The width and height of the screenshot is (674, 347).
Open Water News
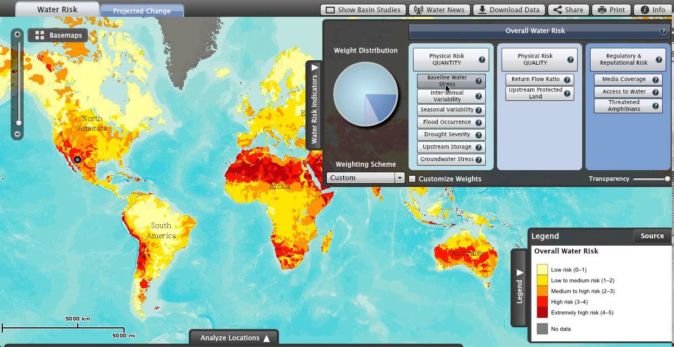(439, 10)
